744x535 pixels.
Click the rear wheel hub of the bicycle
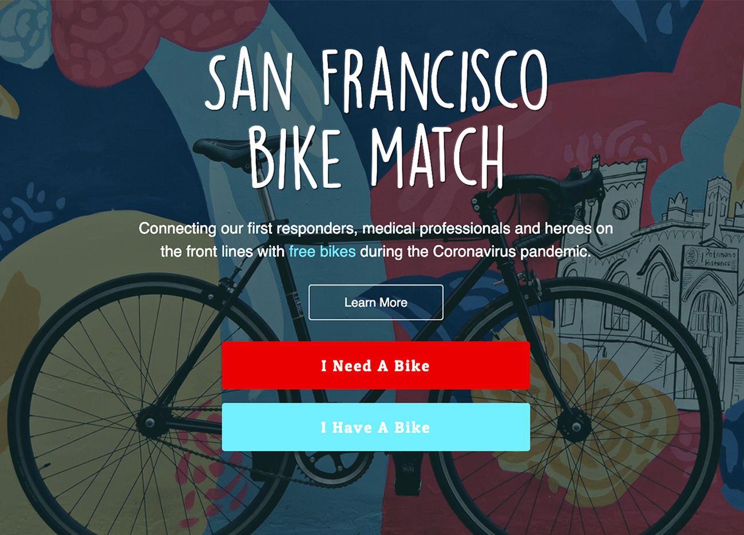(150, 422)
